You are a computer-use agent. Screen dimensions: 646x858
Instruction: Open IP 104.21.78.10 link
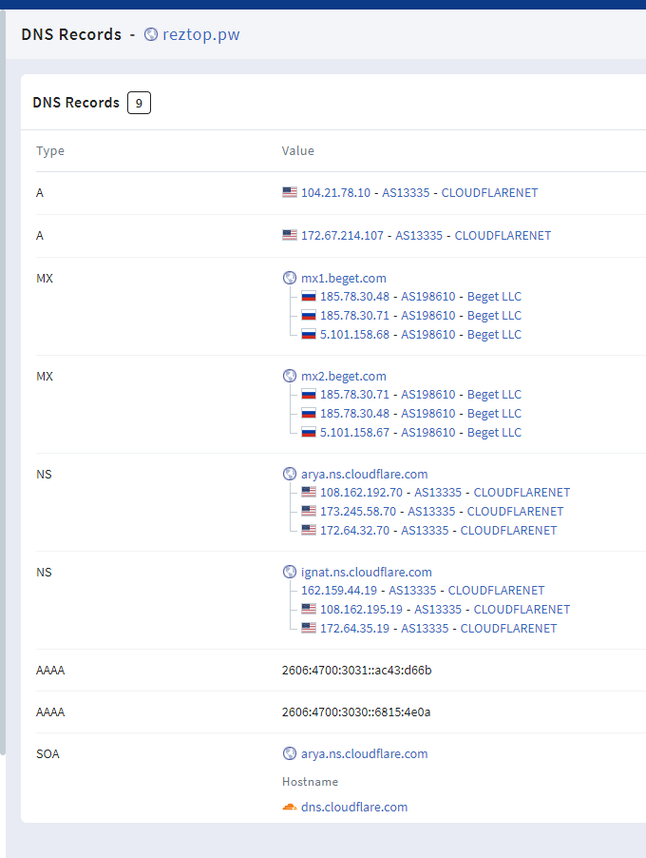pos(335,192)
